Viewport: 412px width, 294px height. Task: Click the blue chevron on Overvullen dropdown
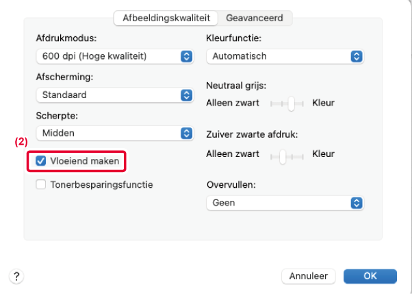[355, 203]
